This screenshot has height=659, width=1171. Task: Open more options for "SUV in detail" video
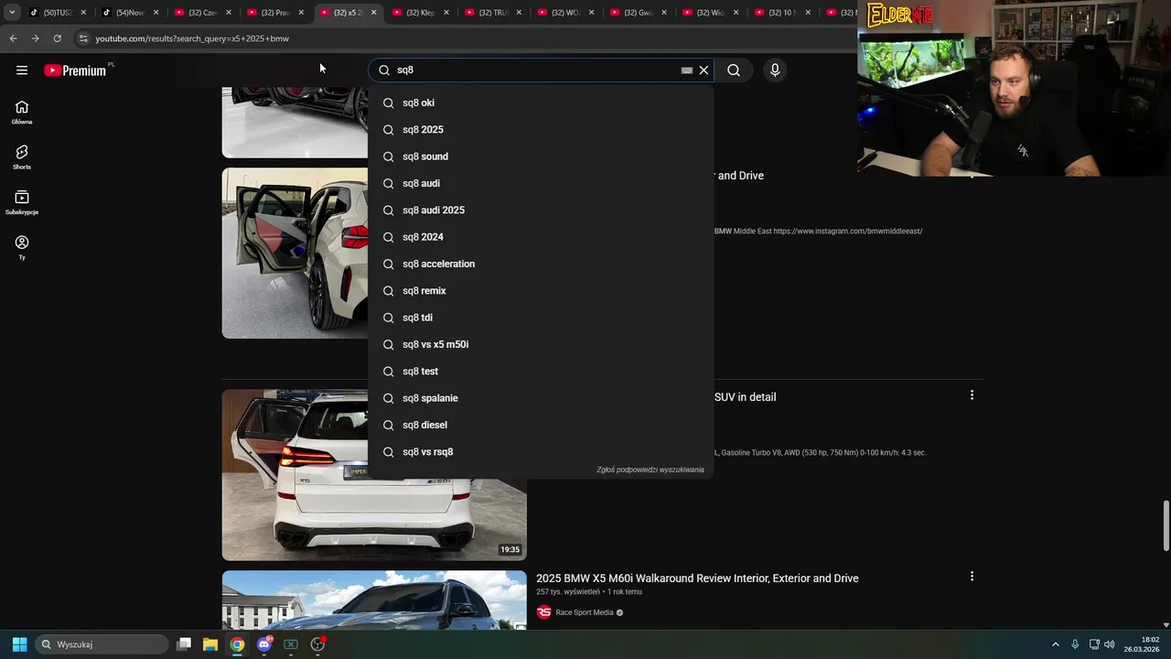click(x=972, y=395)
